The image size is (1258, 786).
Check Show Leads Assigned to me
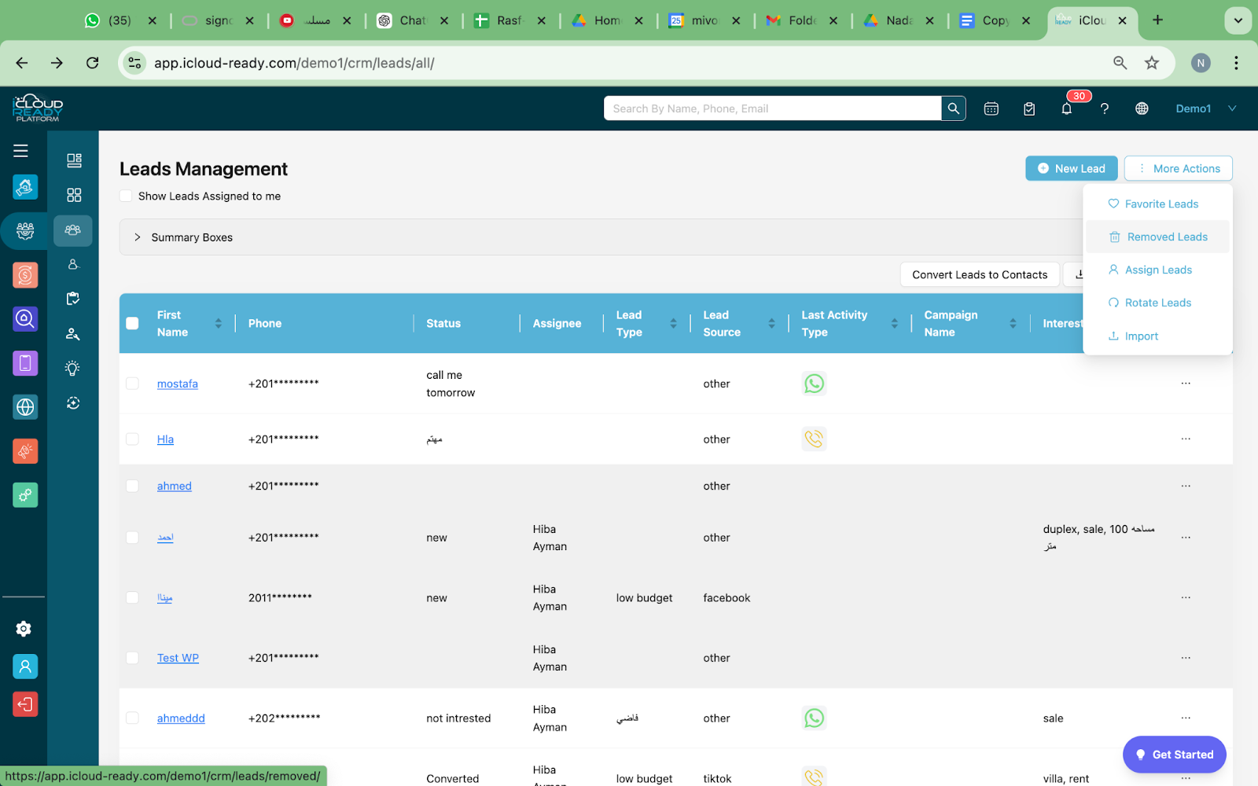click(x=126, y=196)
